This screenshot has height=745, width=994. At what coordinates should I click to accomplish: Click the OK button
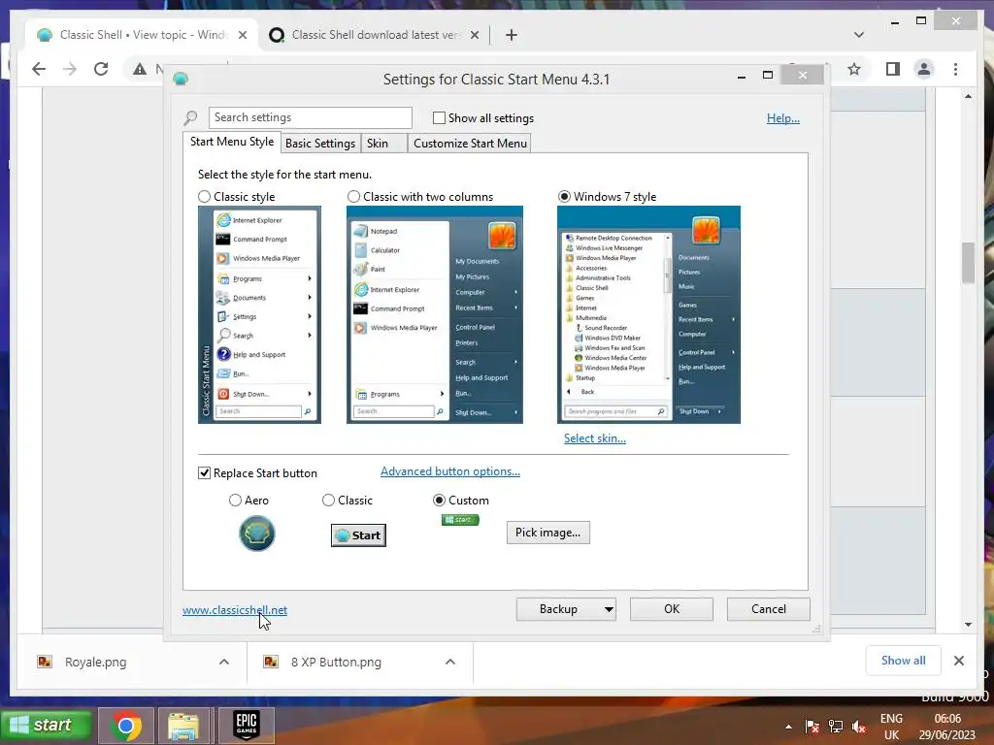[672, 609]
